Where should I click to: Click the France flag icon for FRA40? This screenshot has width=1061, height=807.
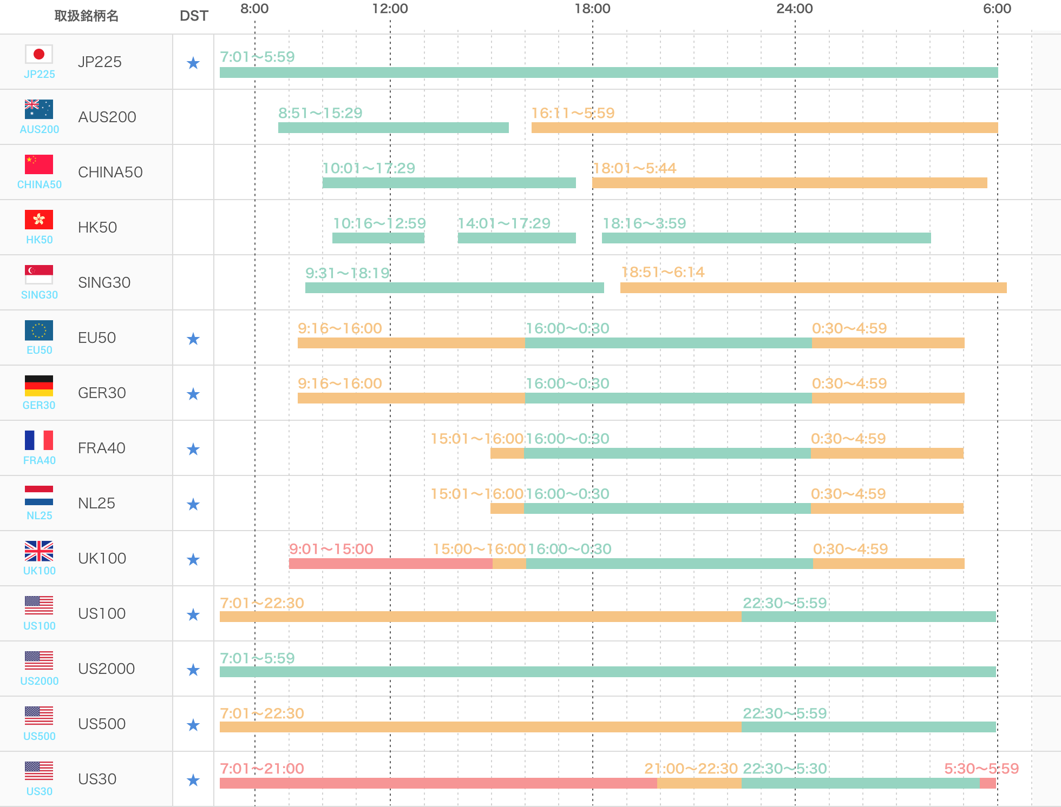[39, 440]
